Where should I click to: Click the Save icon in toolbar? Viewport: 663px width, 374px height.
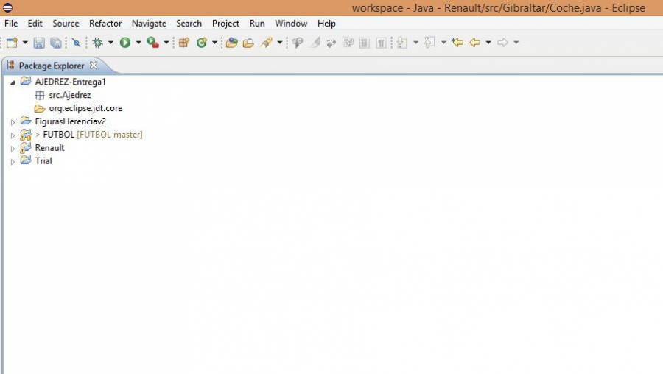[39, 43]
